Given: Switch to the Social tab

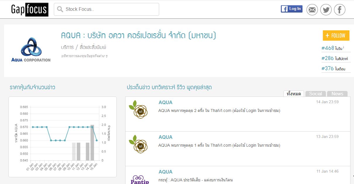Looking at the screenshot, I should (x=316, y=94).
